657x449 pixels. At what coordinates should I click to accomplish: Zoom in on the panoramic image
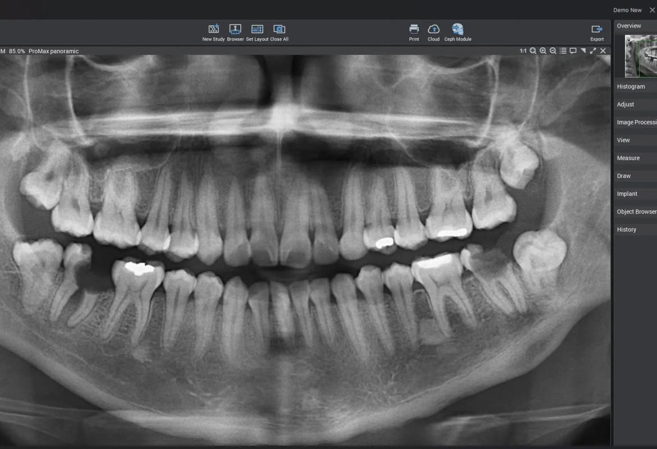[543, 51]
